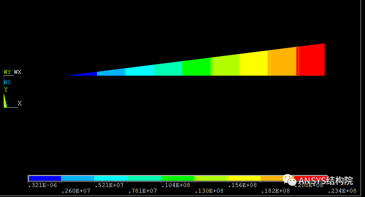The width and height of the screenshot is (365, 197).
Task: Select the yellow-green legend bar swatch
Action: tap(211, 178)
